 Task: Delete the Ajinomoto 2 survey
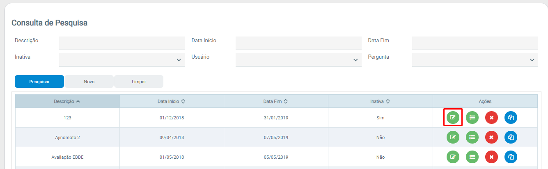point(491,137)
